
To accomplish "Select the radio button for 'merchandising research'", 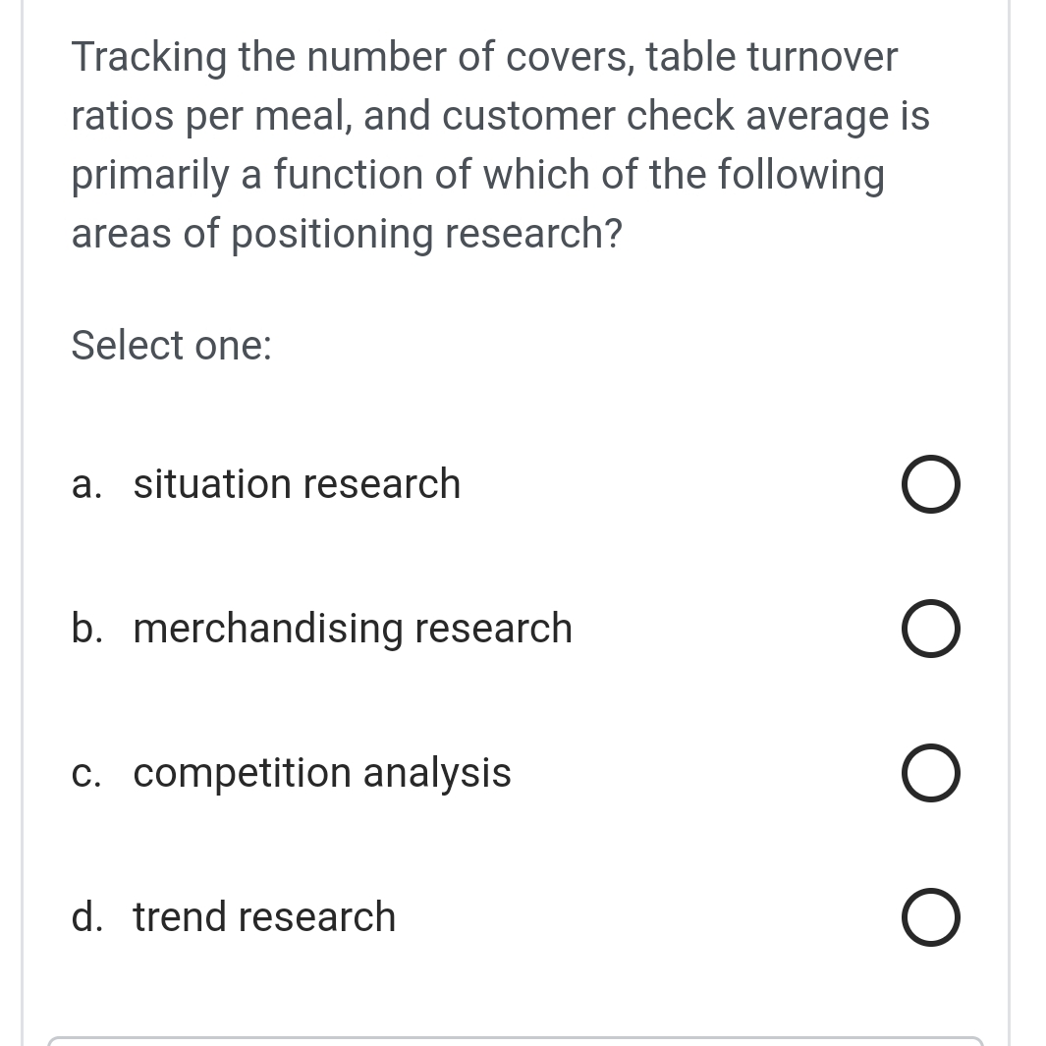I will (930, 629).
